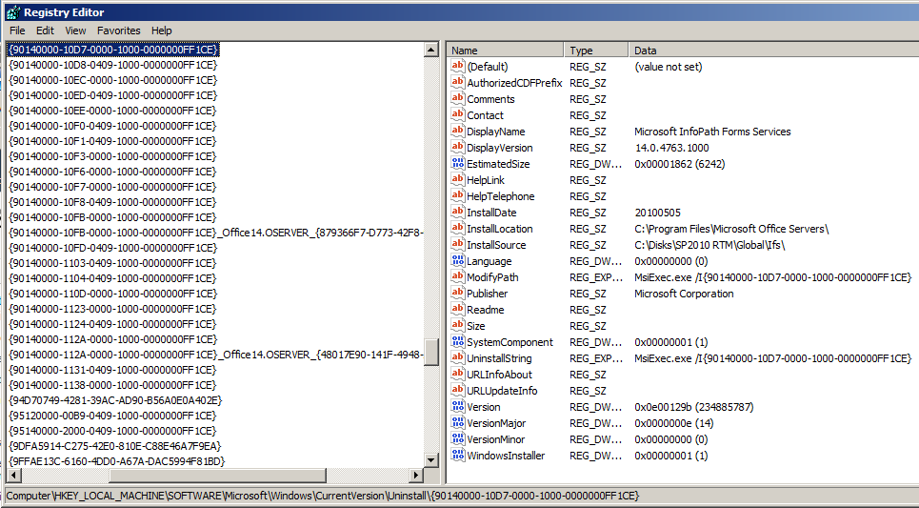Sort values by the Name column header
Viewport: 919px width, 508px height.
coord(505,51)
